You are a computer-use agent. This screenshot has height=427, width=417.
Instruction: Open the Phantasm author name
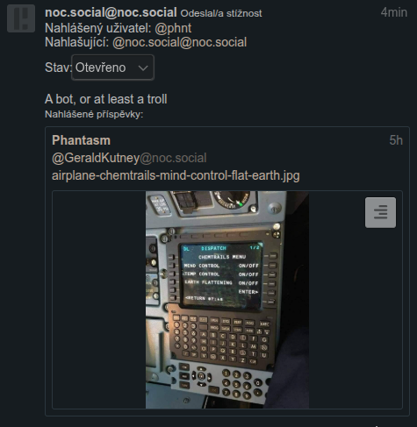(x=81, y=140)
